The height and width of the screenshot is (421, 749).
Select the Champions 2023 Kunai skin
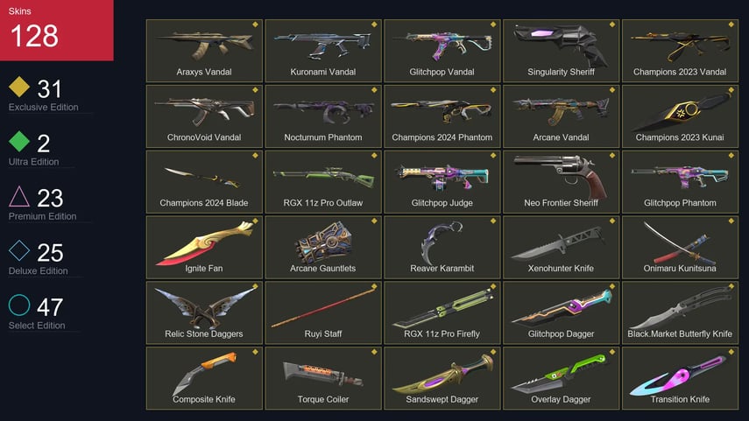[680, 116]
